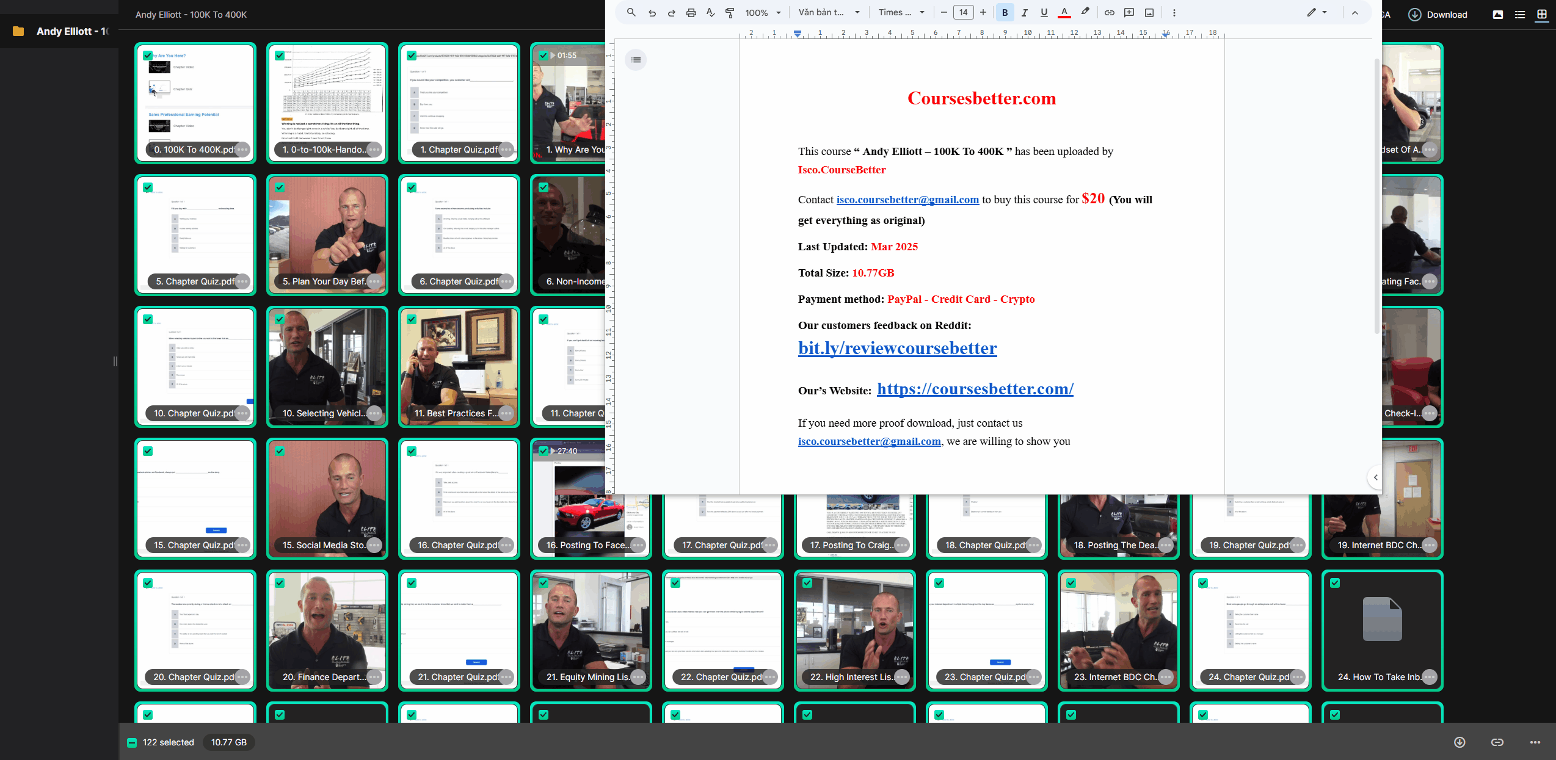Uncheck the 20. Finance Department video checkbox

pyautogui.click(x=280, y=583)
